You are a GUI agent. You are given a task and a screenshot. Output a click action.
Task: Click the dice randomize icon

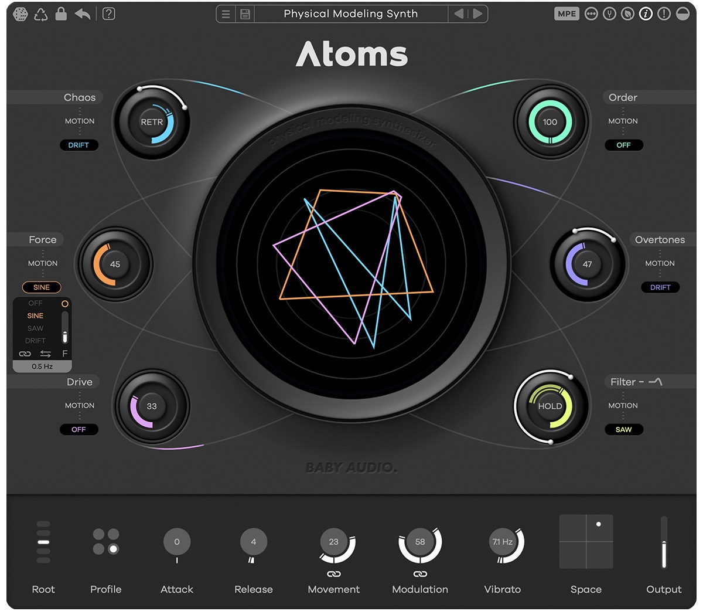pos(21,13)
